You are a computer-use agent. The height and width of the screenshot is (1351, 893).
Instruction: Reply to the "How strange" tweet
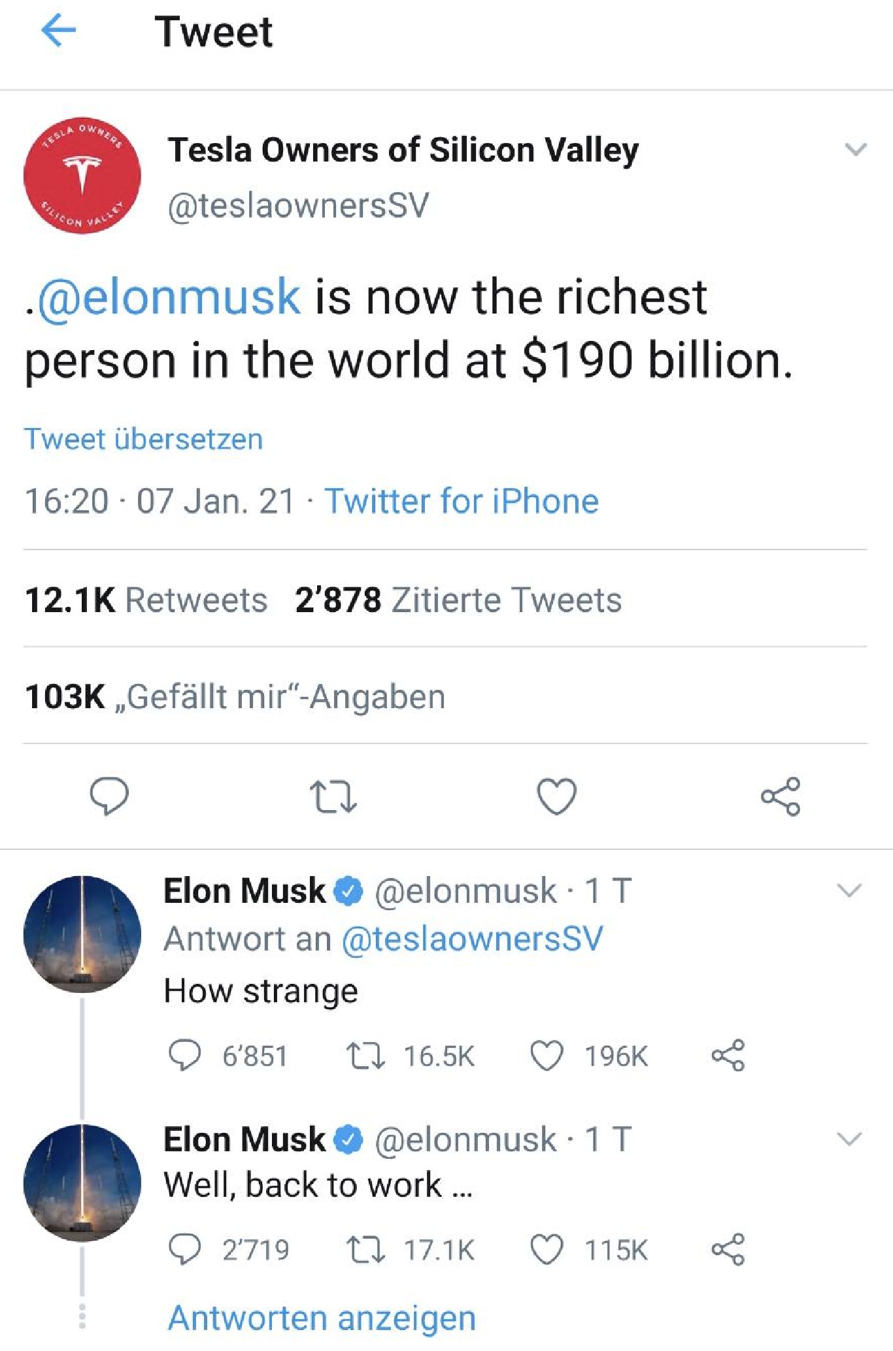tap(185, 1055)
